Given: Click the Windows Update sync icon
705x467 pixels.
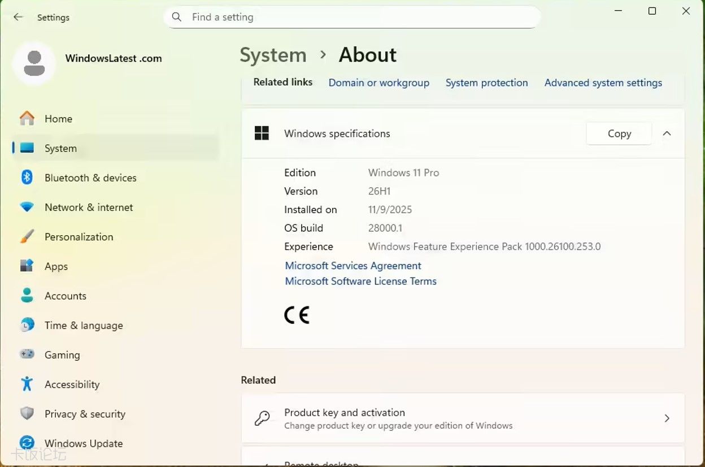Looking at the screenshot, I should click(x=27, y=443).
